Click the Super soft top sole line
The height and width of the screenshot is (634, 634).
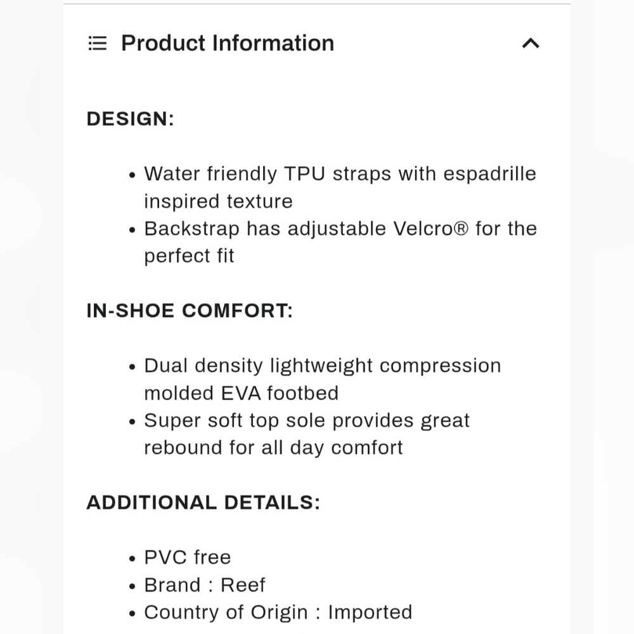click(307, 421)
